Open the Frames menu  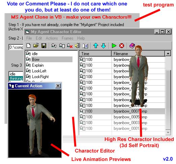67,38
